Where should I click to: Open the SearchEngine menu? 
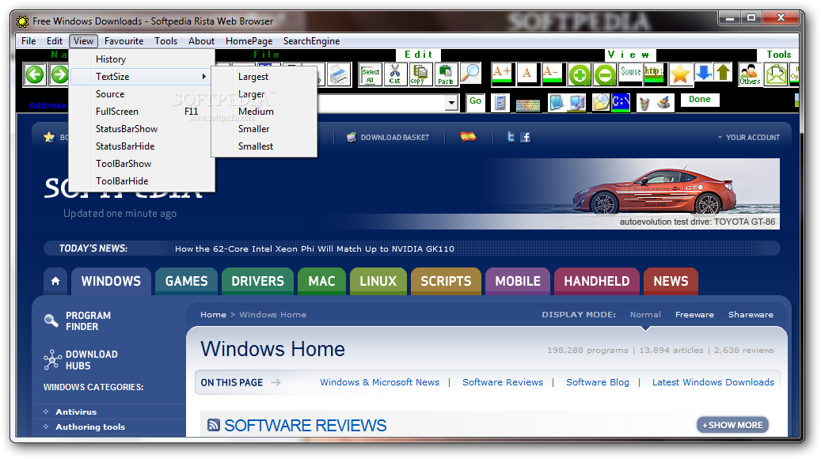[311, 41]
